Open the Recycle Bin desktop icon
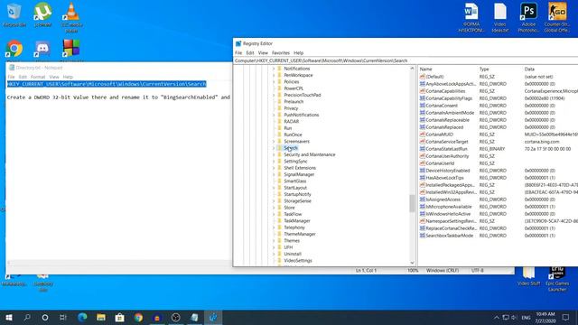This screenshot has height=325, width=578. [14, 14]
